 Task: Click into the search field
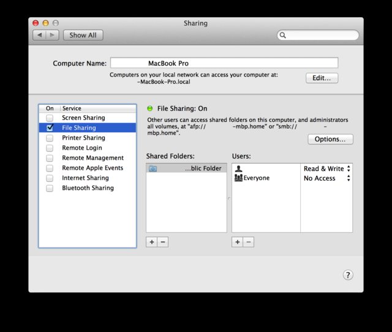click(x=318, y=35)
